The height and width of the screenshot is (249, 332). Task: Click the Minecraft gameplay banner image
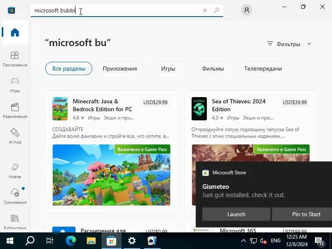(x=111, y=175)
